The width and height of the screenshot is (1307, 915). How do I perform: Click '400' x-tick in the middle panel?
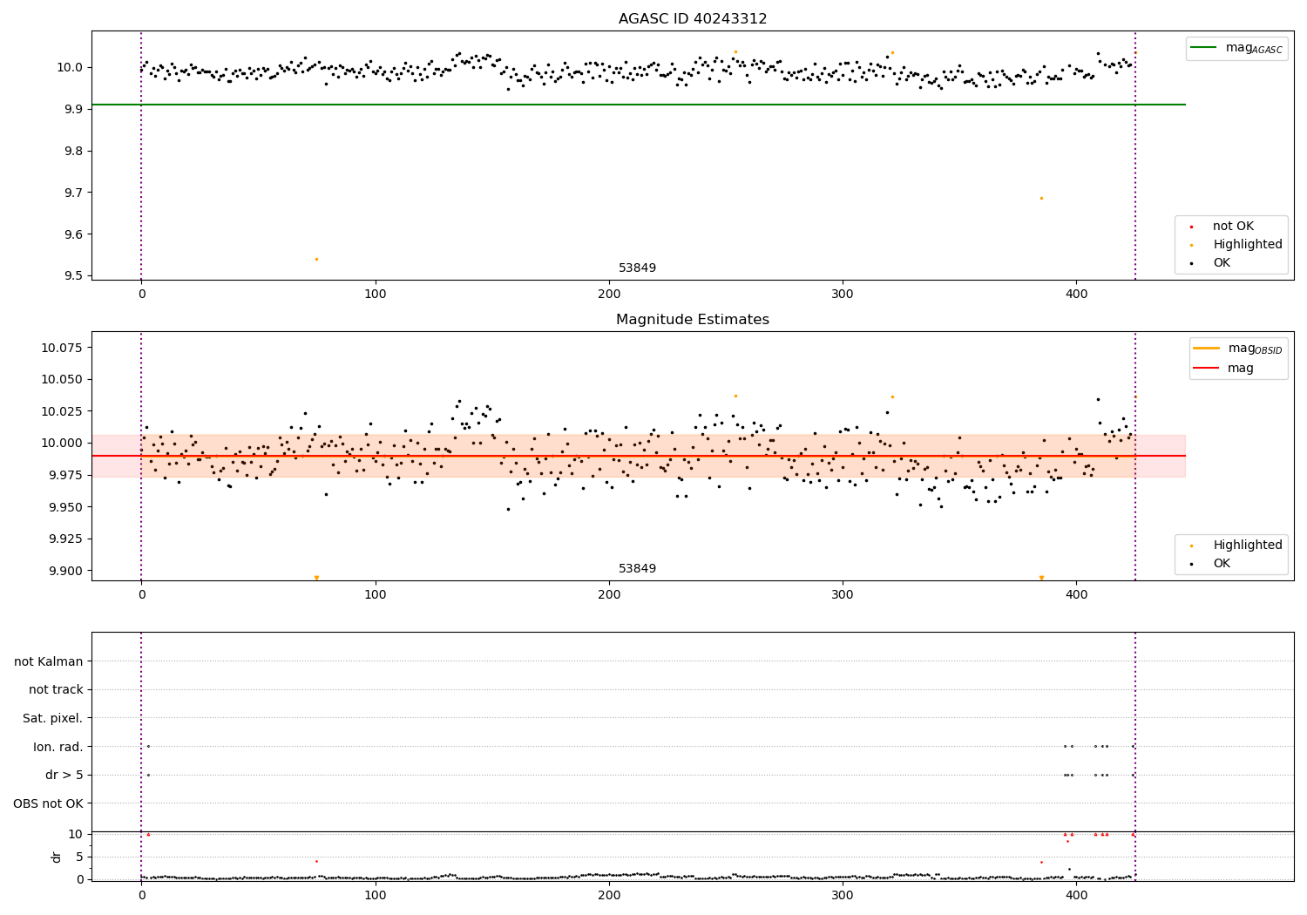[1076, 595]
